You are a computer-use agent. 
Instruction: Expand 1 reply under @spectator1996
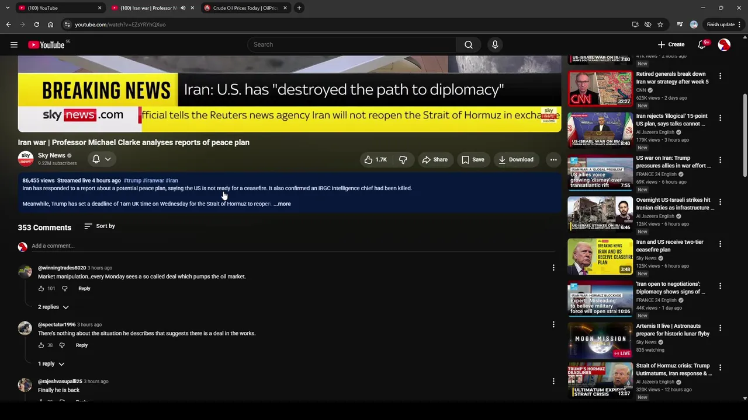coord(51,364)
